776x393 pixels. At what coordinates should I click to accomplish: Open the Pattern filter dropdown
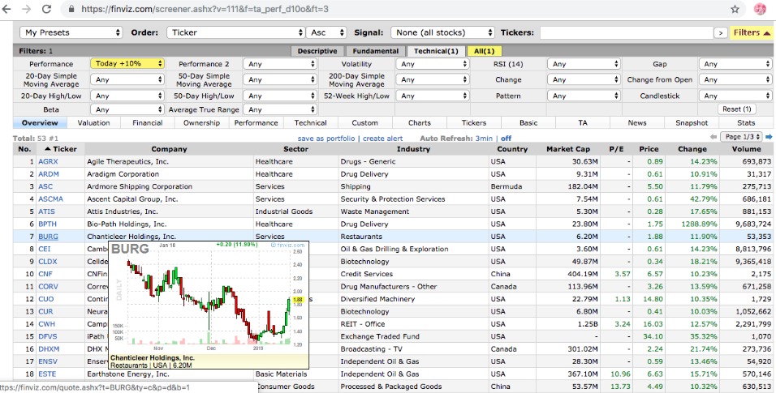pos(584,96)
